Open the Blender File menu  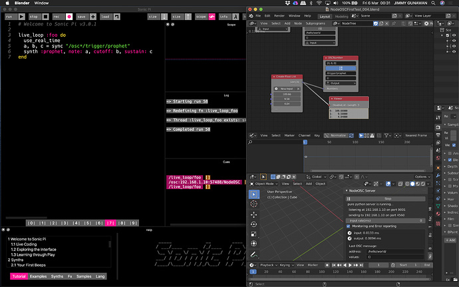point(258,16)
